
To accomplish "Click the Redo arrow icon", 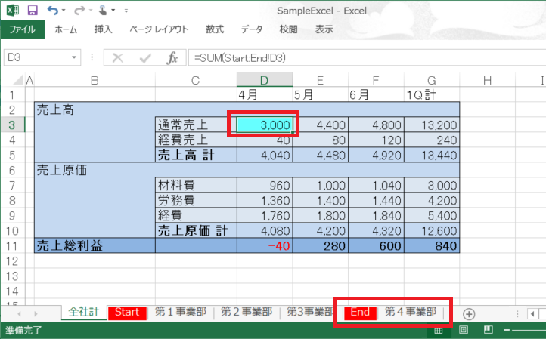I will click(x=79, y=11).
